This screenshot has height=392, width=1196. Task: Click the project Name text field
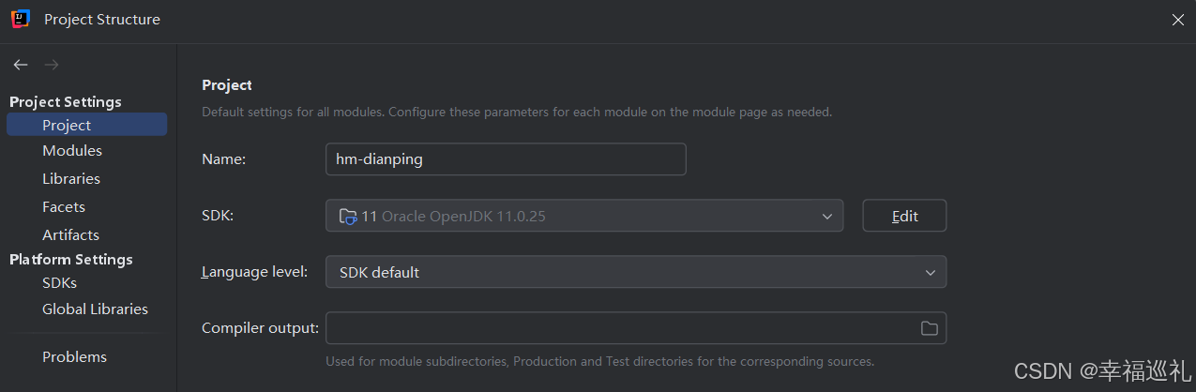(x=506, y=159)
